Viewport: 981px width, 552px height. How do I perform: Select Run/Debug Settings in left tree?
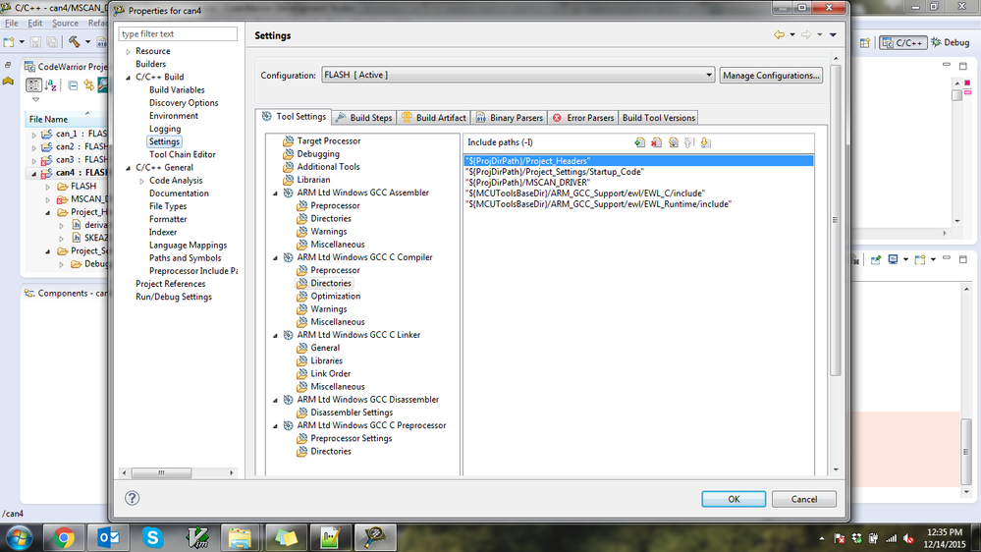[173, 297]
